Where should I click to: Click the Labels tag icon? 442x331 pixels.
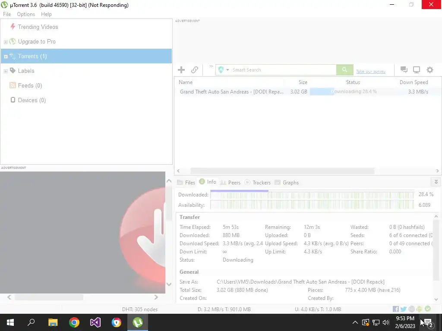[x=13, y=70]
